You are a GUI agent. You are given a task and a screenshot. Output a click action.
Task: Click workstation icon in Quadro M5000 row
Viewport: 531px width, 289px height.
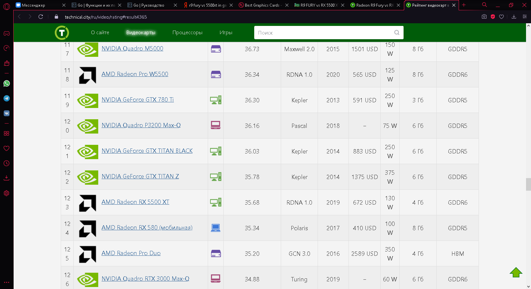point(216,49)
